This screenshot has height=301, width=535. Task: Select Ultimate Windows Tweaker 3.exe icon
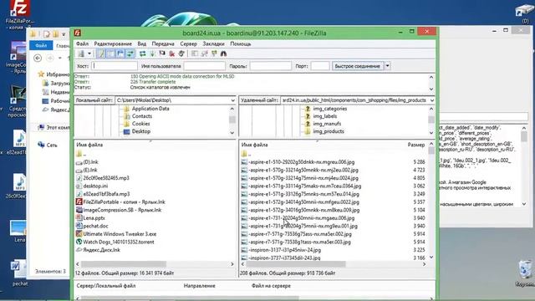pos(79,234)
